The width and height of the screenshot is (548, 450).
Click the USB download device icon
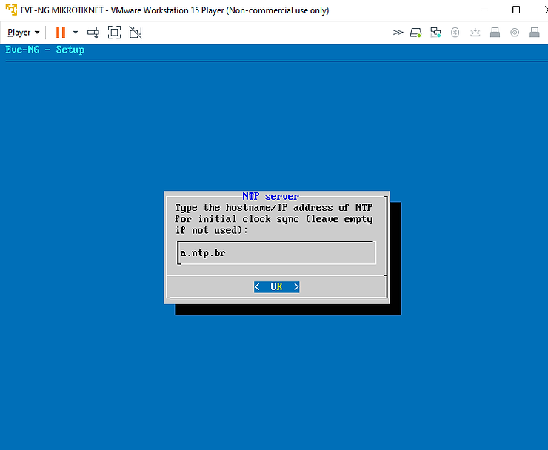coord(475,33)
